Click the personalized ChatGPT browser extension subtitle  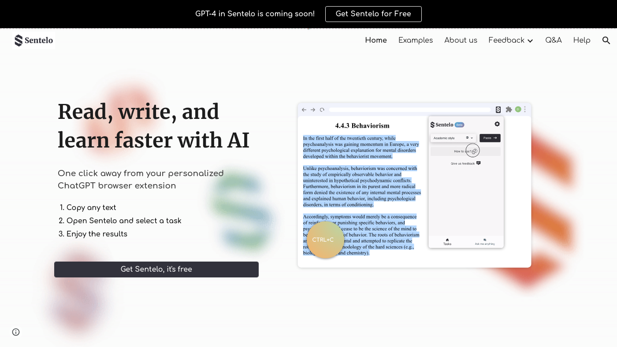click(x=141, y=180)
